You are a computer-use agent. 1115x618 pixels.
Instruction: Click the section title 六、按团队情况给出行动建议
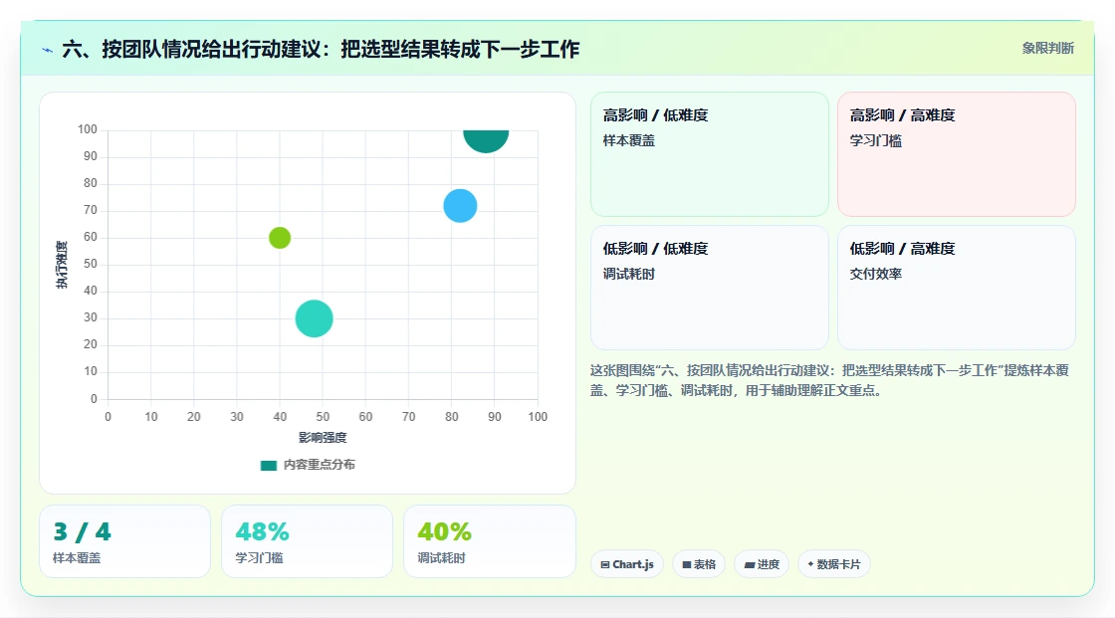[x=321, y=49]
